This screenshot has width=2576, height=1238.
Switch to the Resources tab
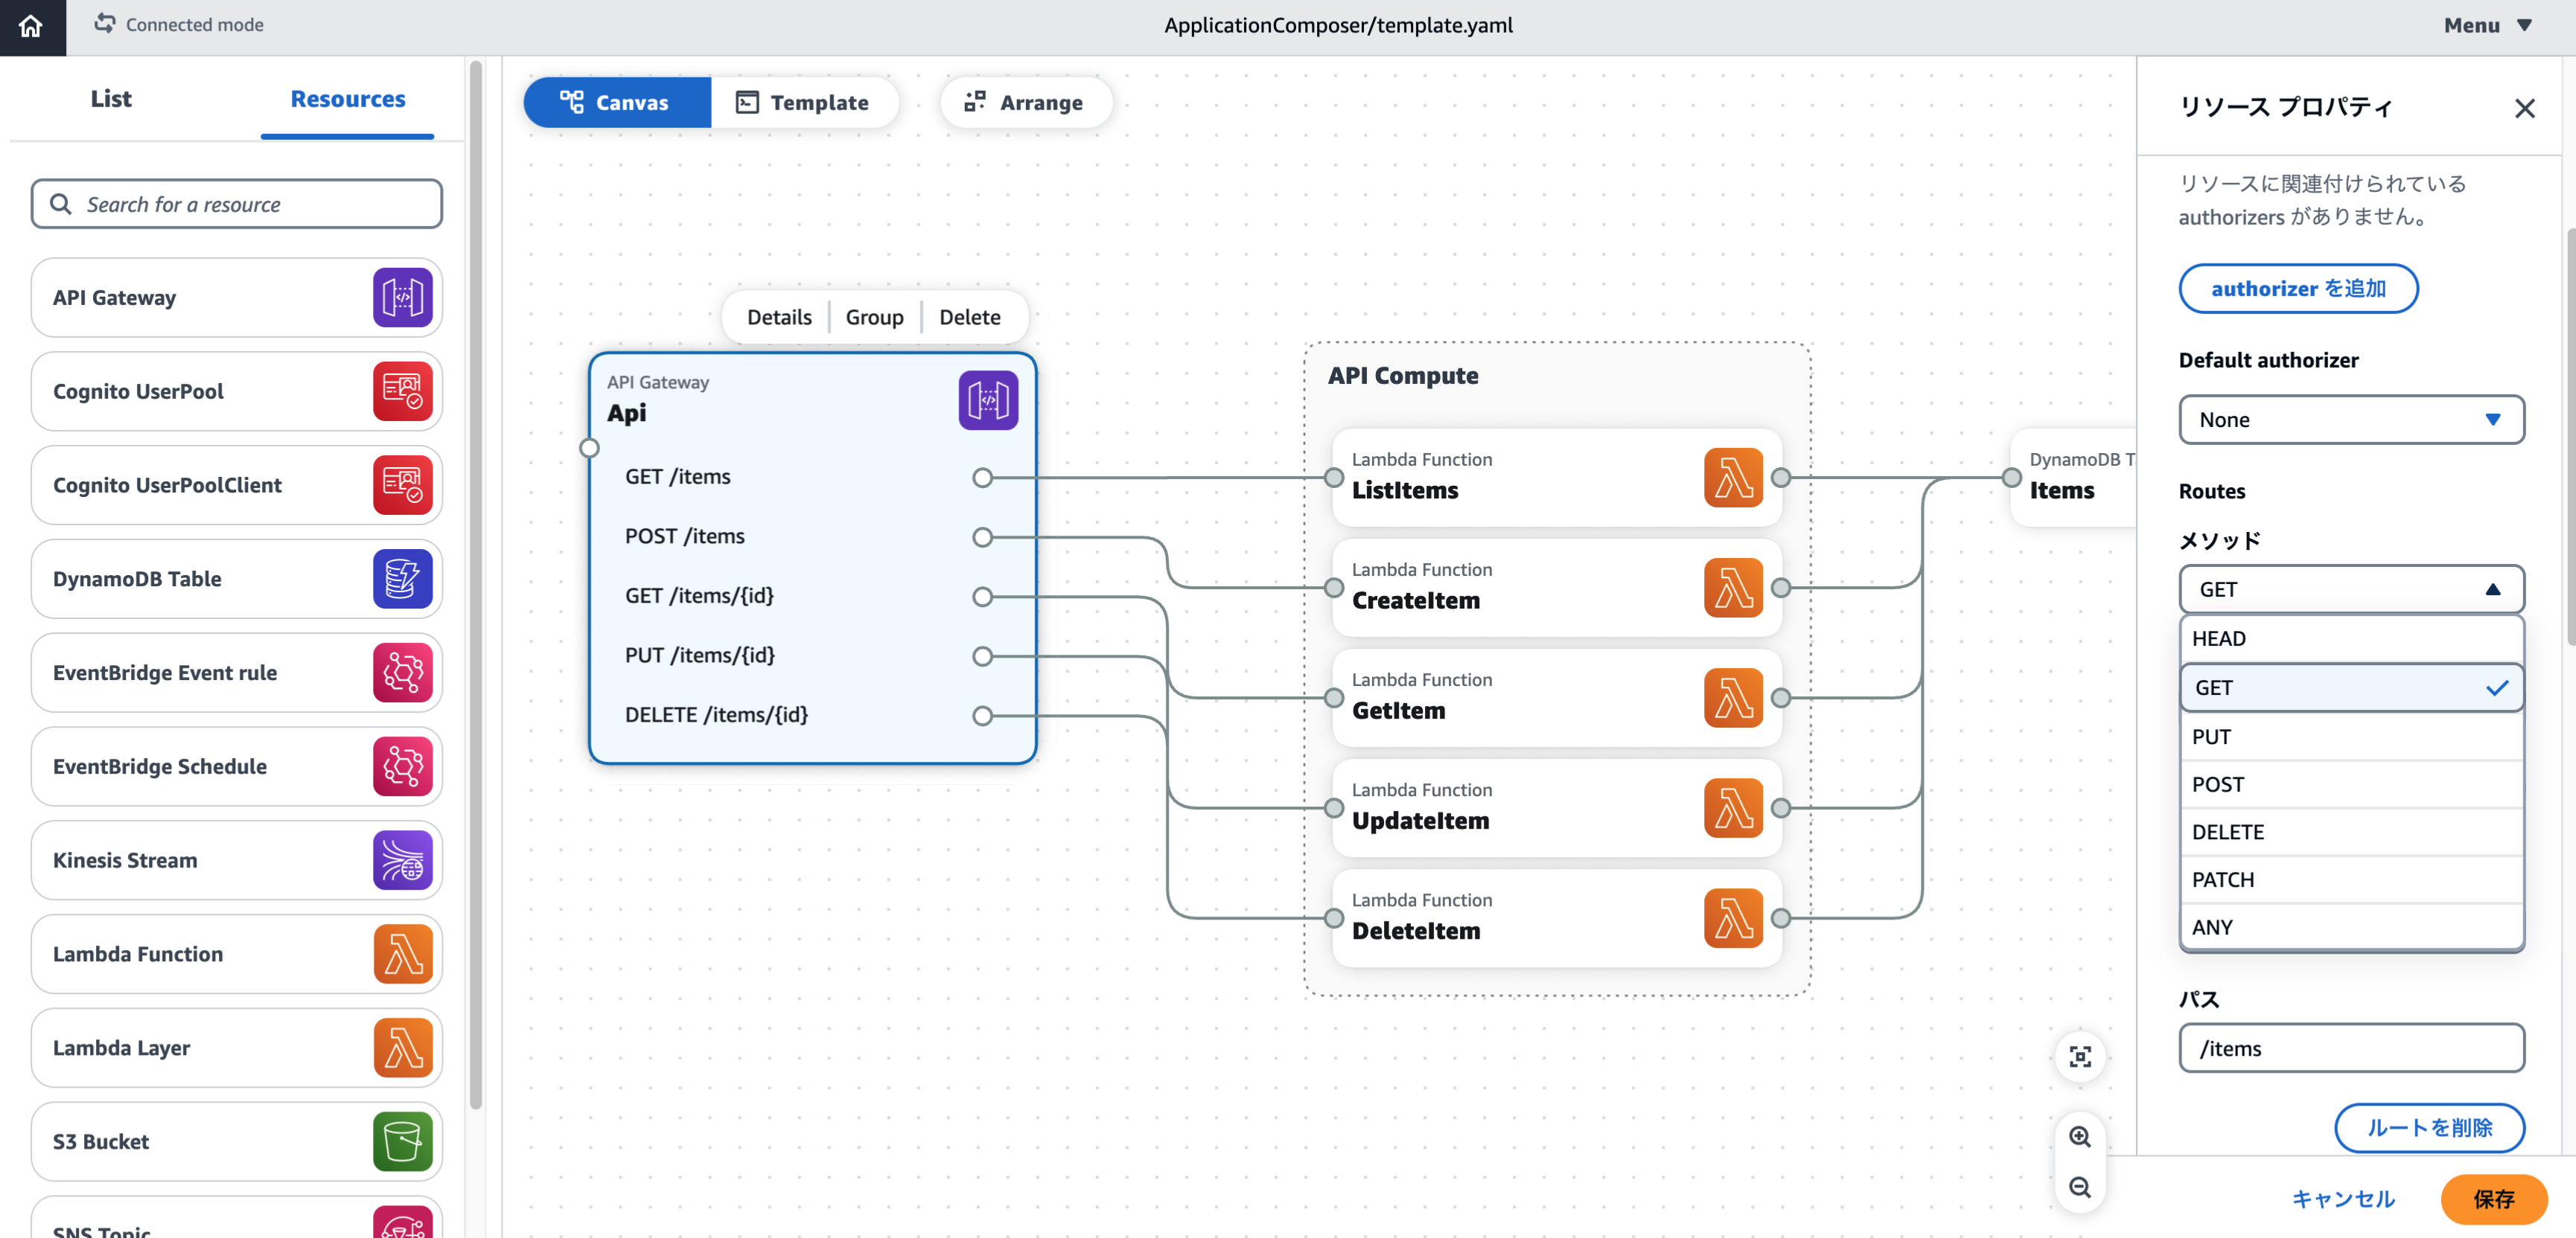pyautogui.click(x=348, y=99)
